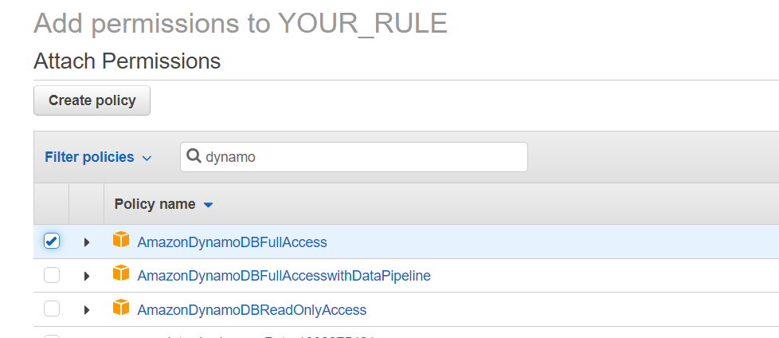Expand the AmazonDynamoDBReadOnlyAccess row triangle

tap(87, 309)
